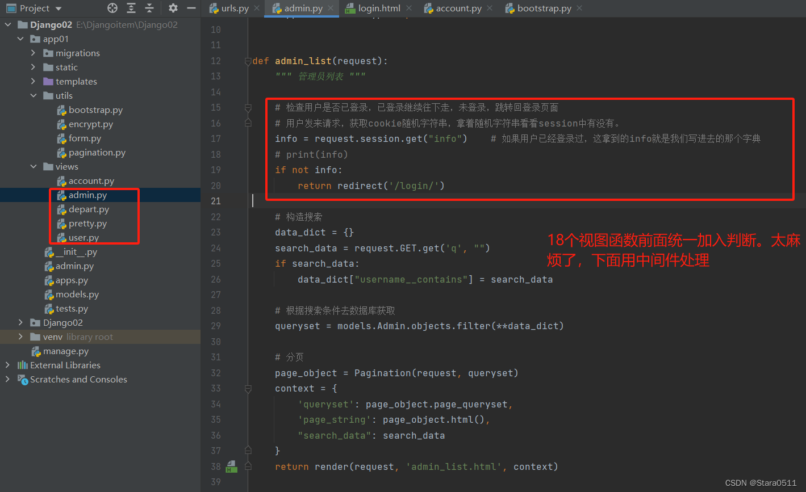The height and width of the screenshot is (492, 806).
Task: Click the migrations folder icon
Action: click(x=48, y=53)
